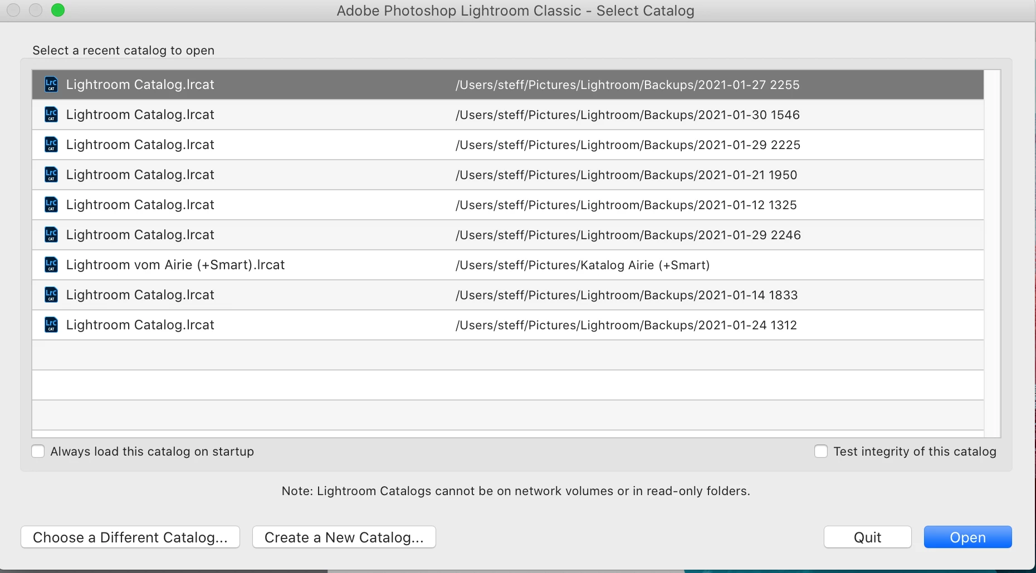This screenshot has height=573, width=1036.
Task: Click path ending in Backups/2021-01-14 1833
Action: (627, 295)
